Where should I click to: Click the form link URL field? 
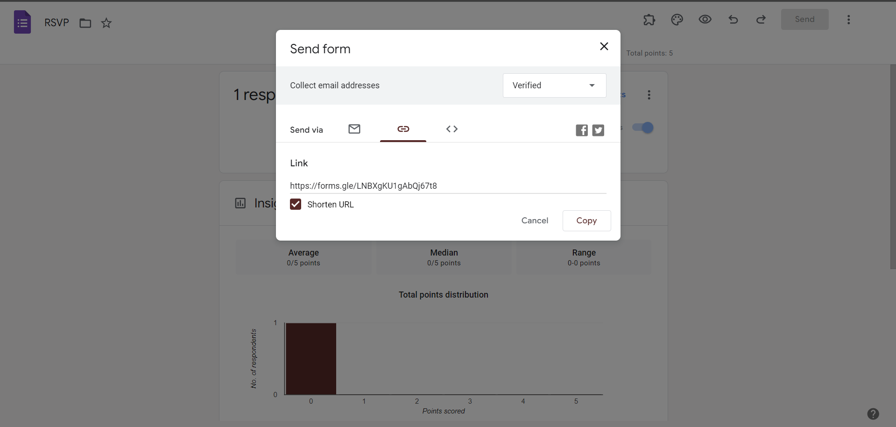point(448,186)
